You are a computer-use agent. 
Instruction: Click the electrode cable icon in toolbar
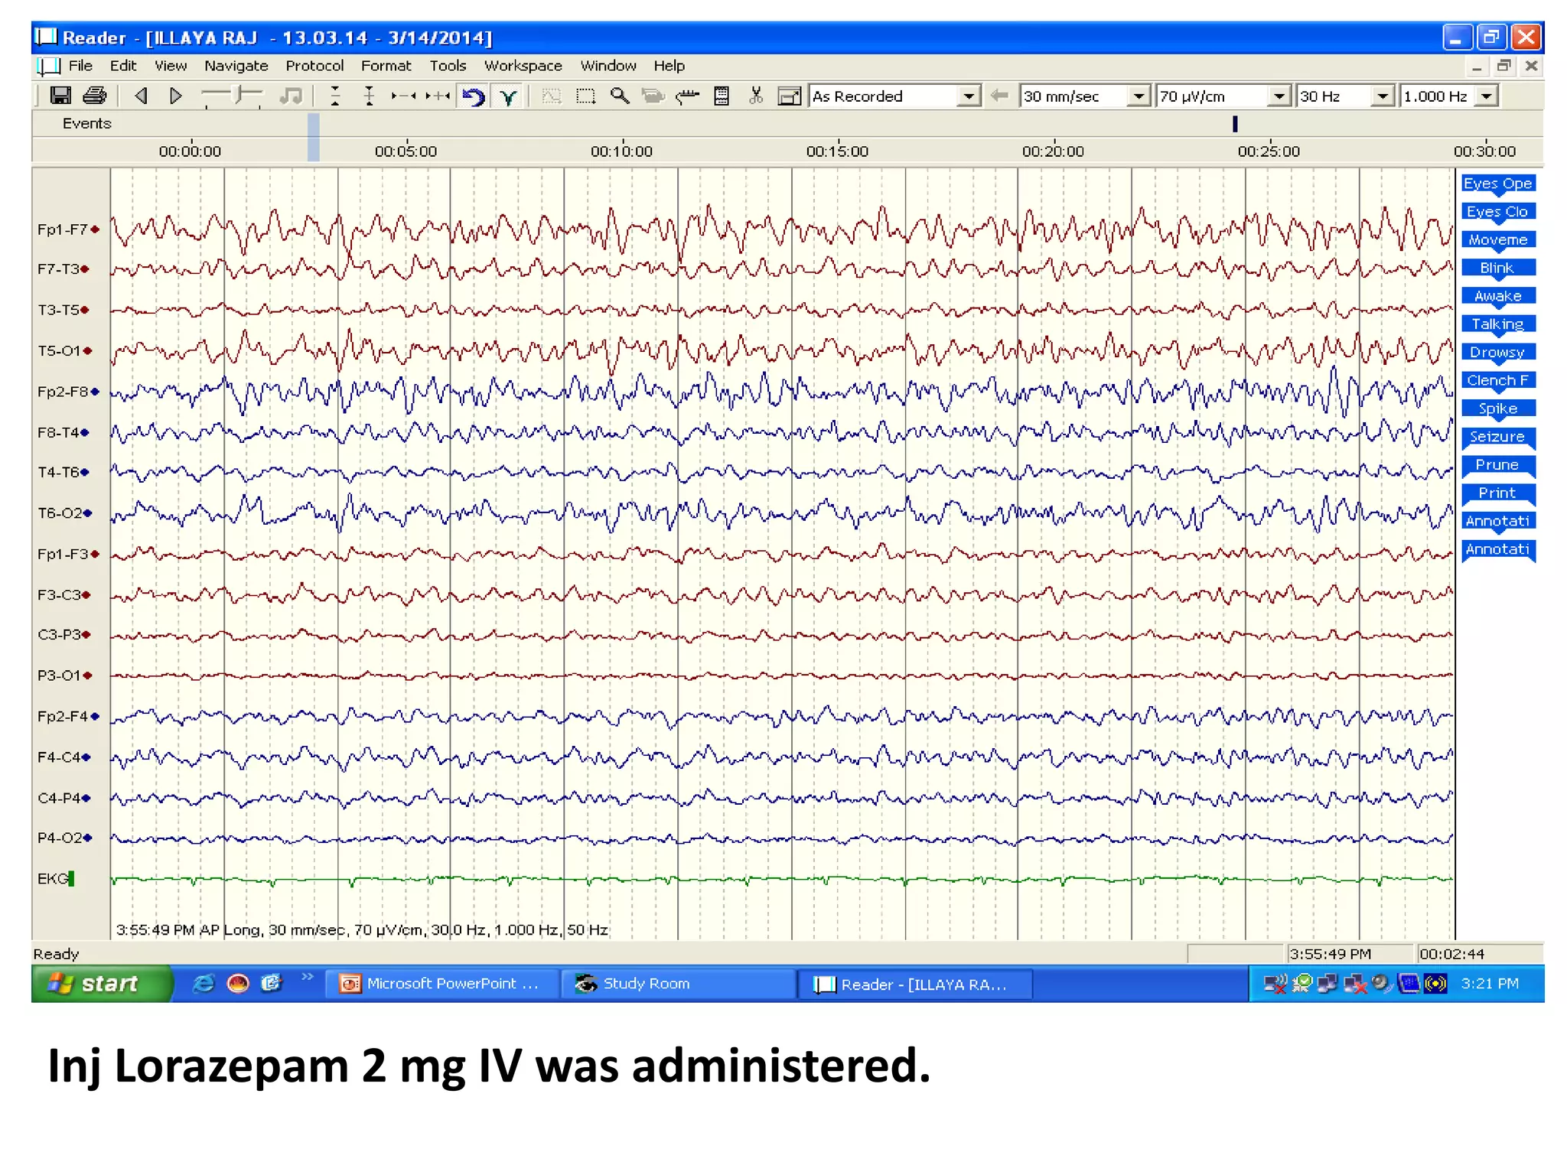[687, 96]
